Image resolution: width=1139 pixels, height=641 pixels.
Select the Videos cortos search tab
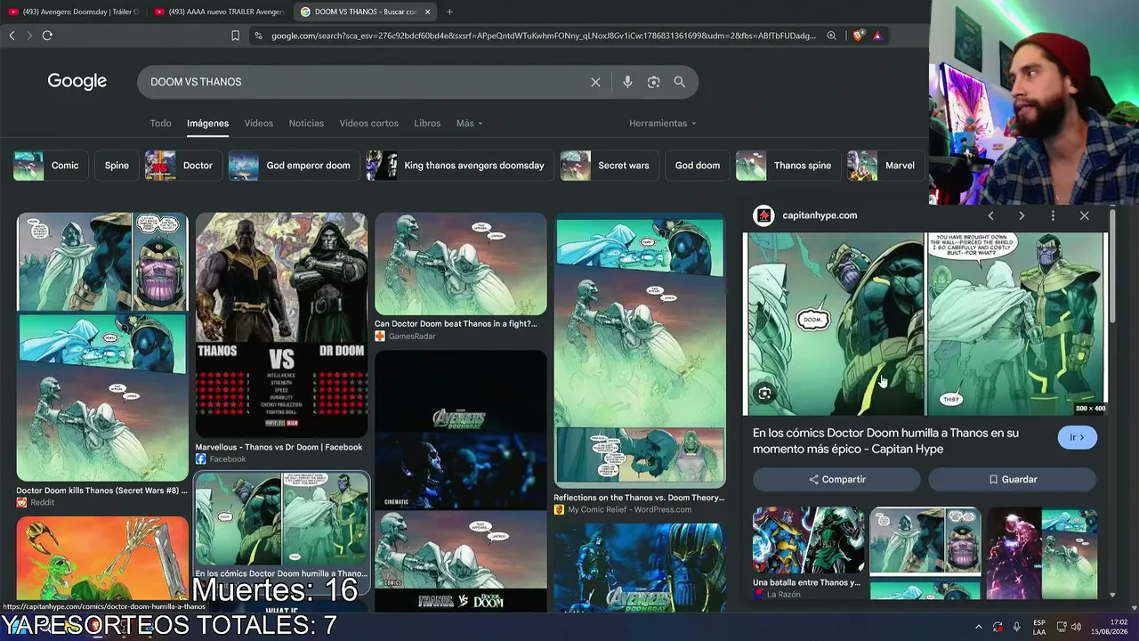pyautogui.click(x=368, y=123)
